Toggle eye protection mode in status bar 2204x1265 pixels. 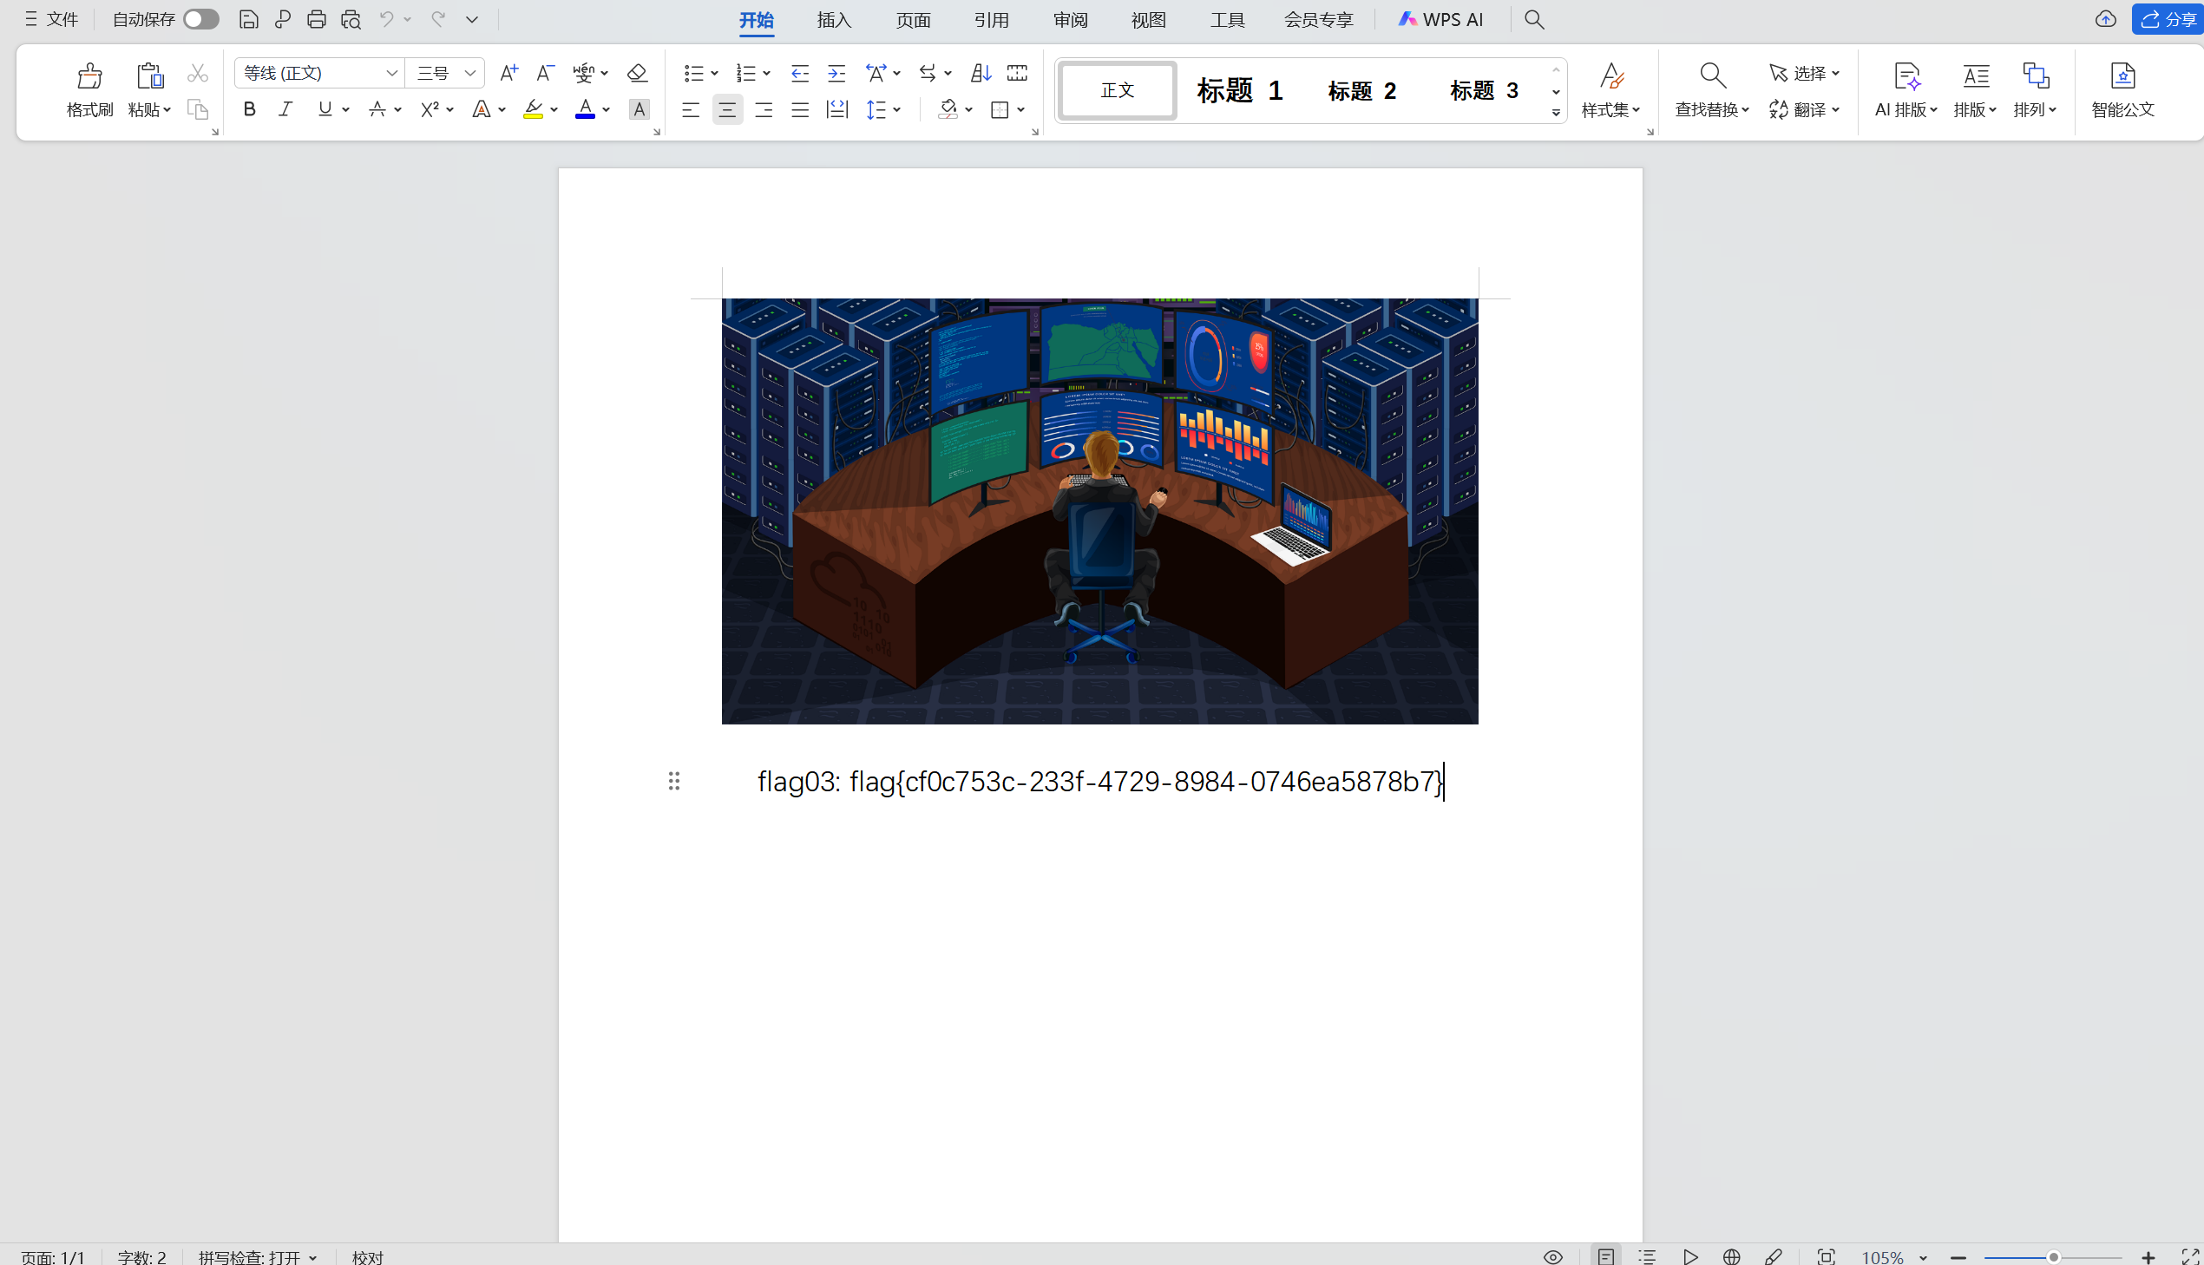pyautogui.click(x=1552, y=1256)
